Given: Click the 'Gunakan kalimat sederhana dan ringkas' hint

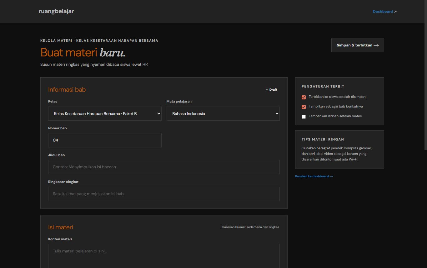Looking at the screenshot, I should 251,227.
